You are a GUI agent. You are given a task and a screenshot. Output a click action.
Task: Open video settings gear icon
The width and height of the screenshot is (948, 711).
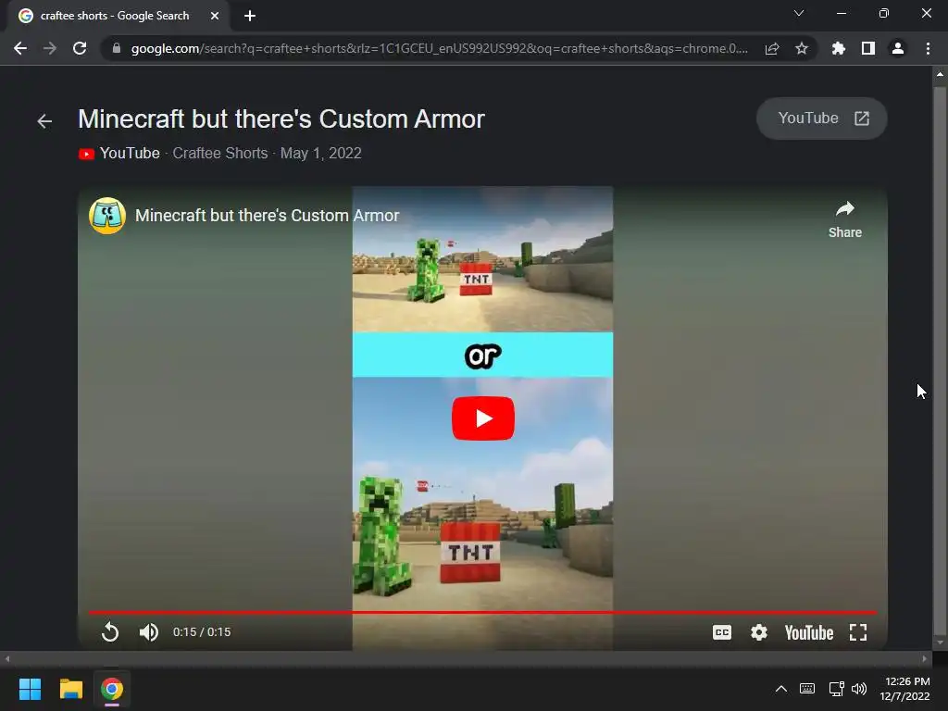click(x=759, y=632)
